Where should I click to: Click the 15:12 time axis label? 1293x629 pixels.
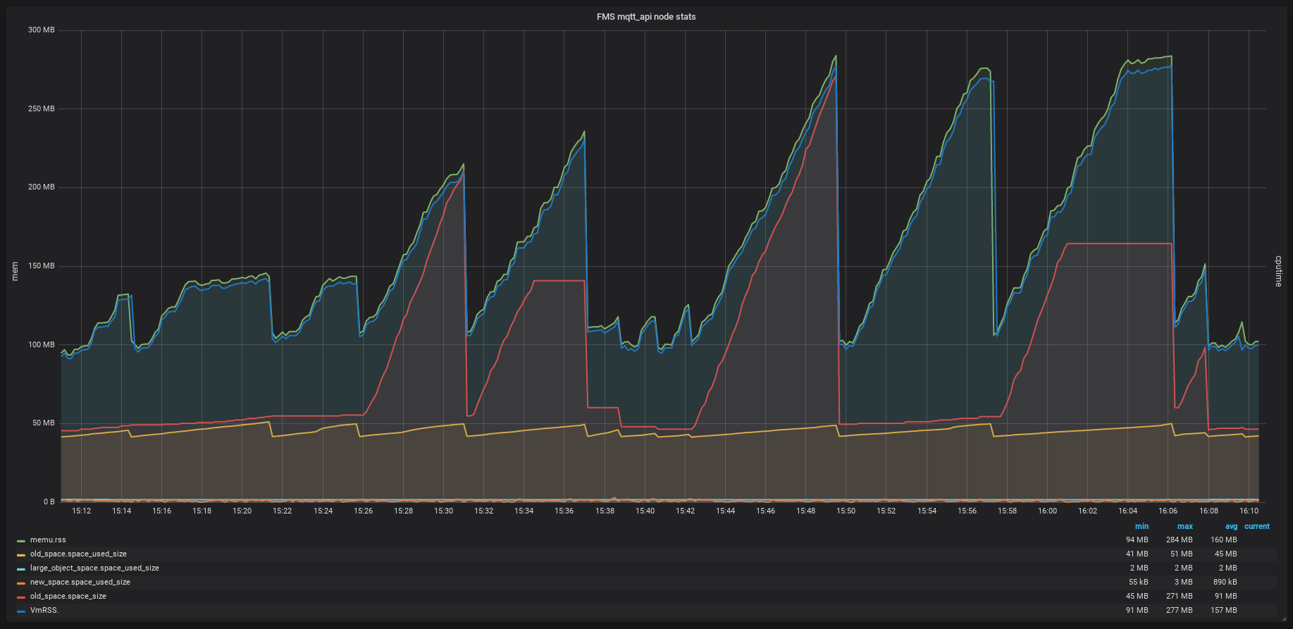[82, 511]
